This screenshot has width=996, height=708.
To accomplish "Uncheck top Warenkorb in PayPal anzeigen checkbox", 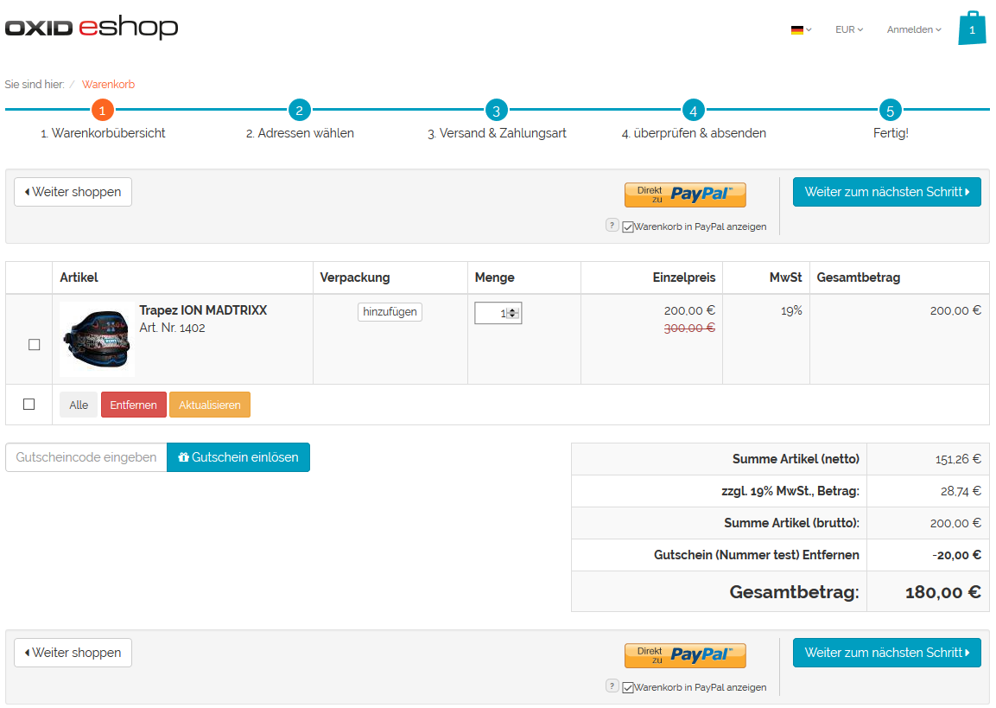I will [x=628, y=226].
